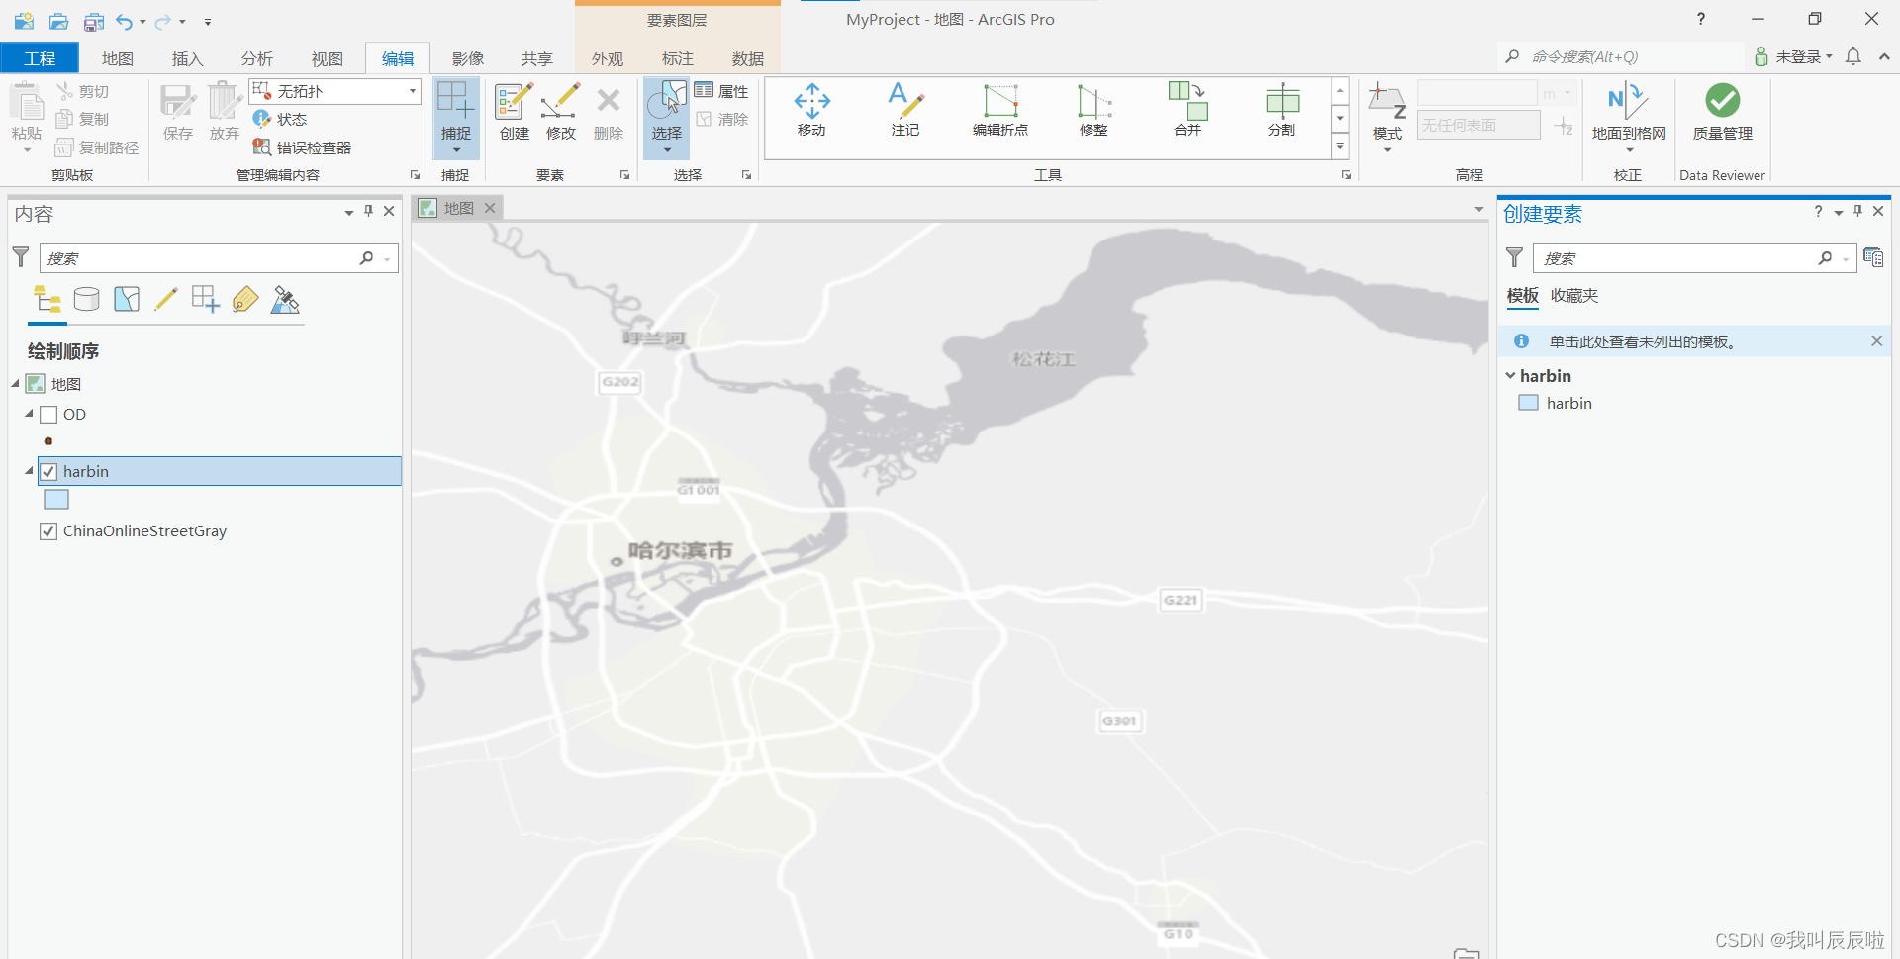Screen dimensions: 1900x959
Task: Open the Manage Templates icon in Create Features
Action: click(x=1873, y=258)
